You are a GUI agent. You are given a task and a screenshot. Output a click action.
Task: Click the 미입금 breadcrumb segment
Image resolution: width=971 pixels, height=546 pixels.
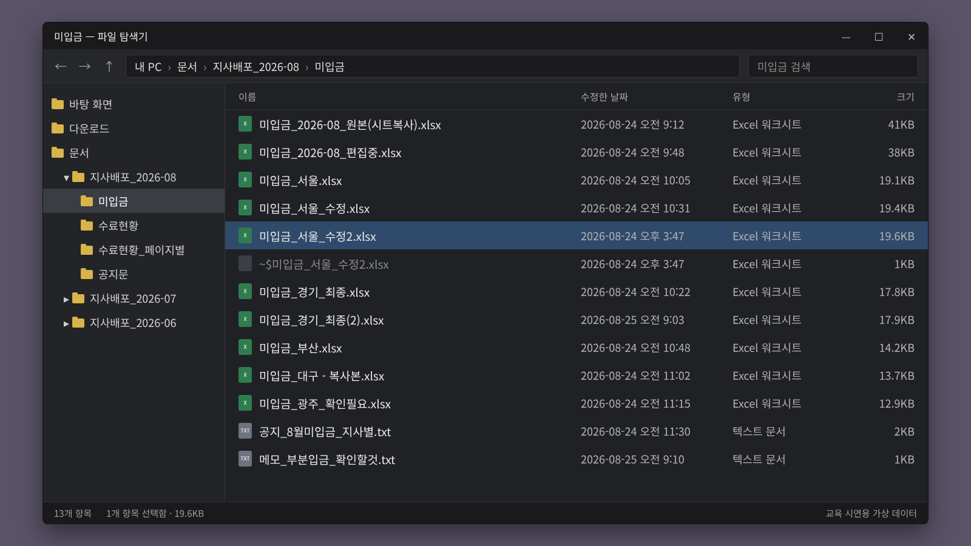pyautogui.click(x=330, y=67)
